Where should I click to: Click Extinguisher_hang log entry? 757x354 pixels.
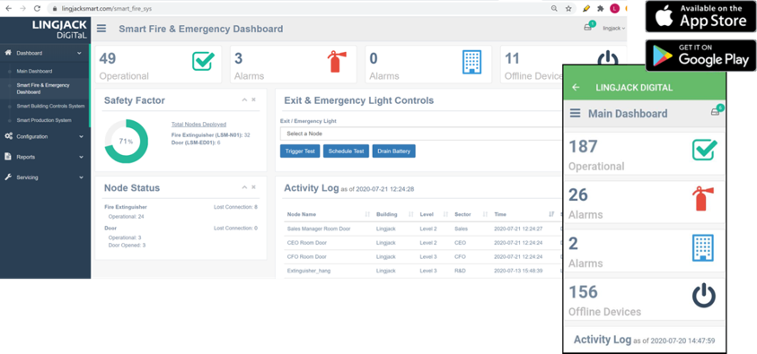(x=423, y=271)
